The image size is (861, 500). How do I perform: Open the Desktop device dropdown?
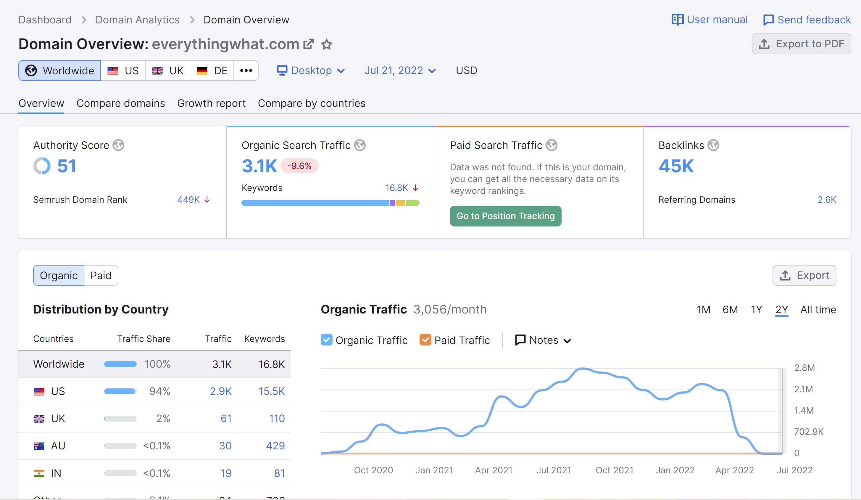[311, 71]
